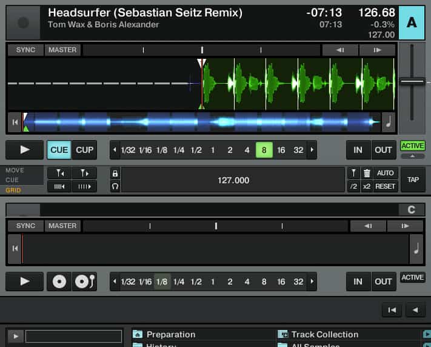
Task: Move grid marker left
Action: [x=59, y=173]
